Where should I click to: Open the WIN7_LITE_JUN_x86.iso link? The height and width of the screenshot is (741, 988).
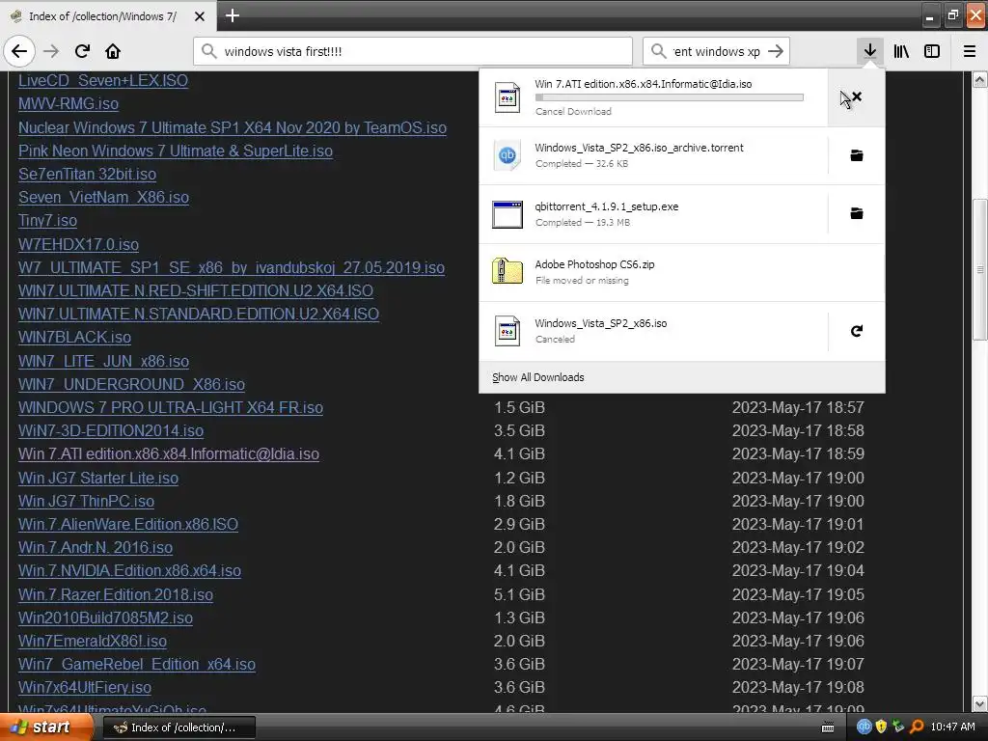[103, 362]
